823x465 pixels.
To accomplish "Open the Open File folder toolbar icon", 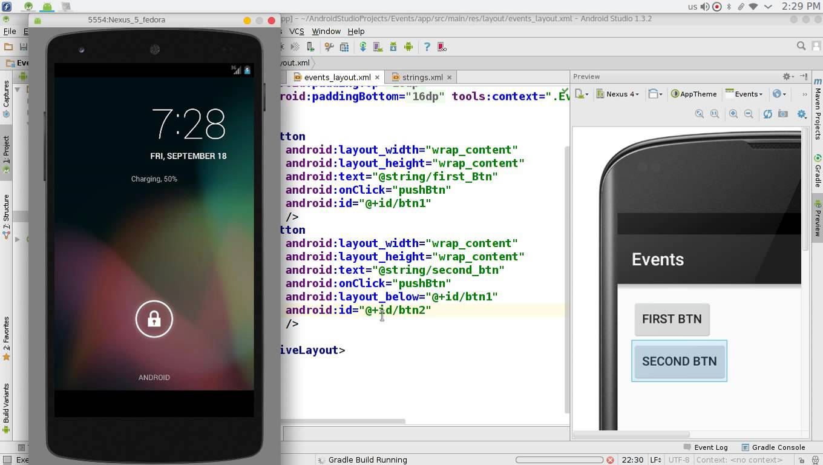I will click(8, 47).
